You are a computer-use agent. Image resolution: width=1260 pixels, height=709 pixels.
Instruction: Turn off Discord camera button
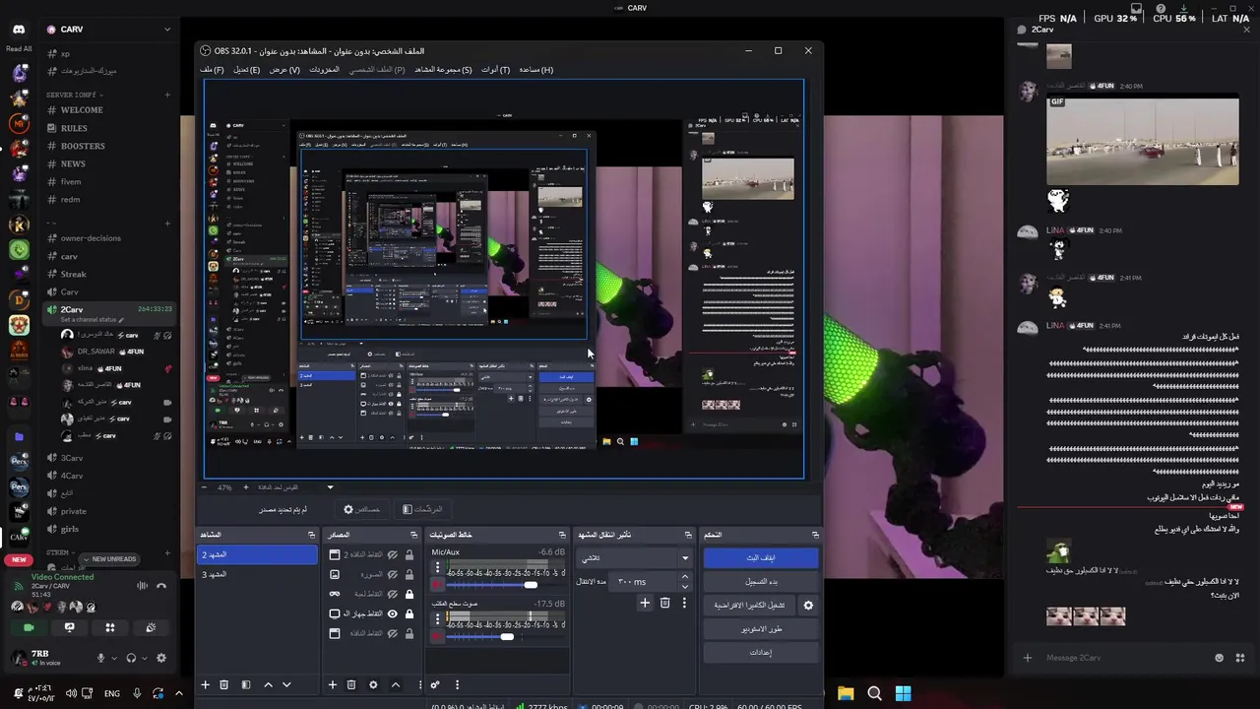coord(28,627)
